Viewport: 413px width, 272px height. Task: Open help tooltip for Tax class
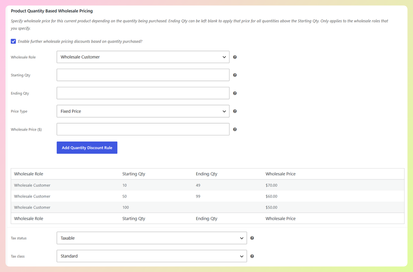[x=252, y=256]
